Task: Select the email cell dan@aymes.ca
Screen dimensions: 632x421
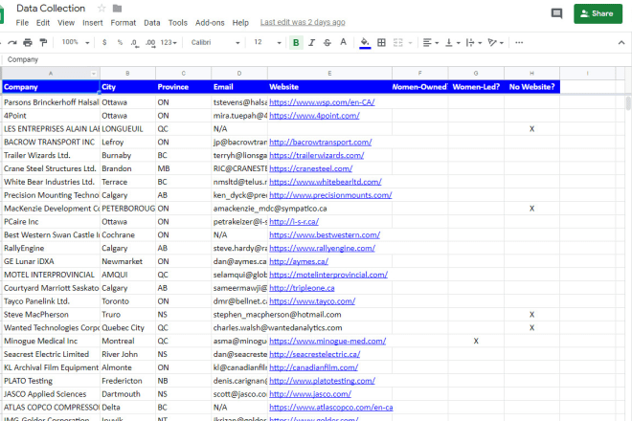Action: [239, 261]
